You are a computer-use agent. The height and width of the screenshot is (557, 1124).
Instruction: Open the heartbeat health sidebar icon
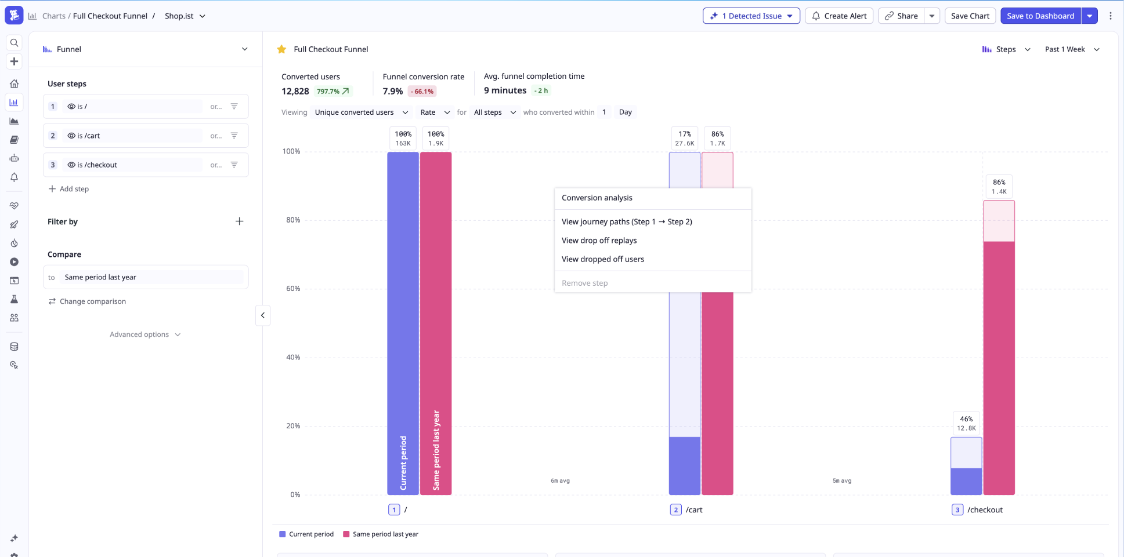click(15, 206)
